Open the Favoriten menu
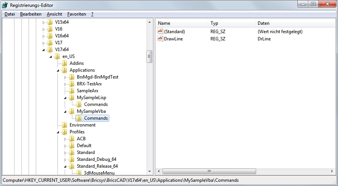338x186 pixels. click(x=77, y=14)
